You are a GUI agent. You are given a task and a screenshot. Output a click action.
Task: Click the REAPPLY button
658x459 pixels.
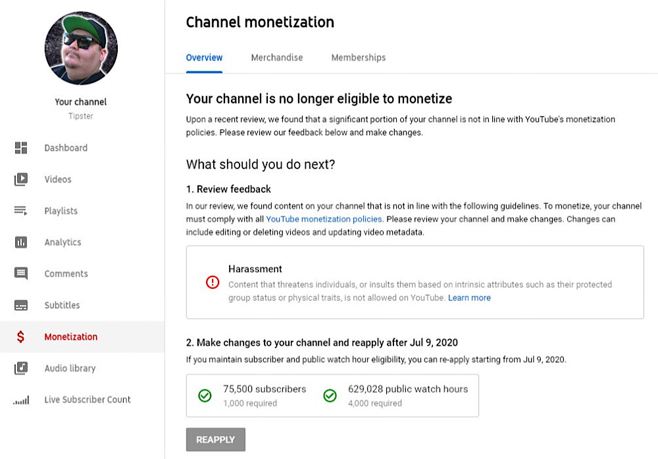[x=216, y=440]
